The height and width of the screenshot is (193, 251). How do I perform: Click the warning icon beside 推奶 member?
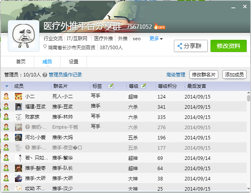click(28, 127)
